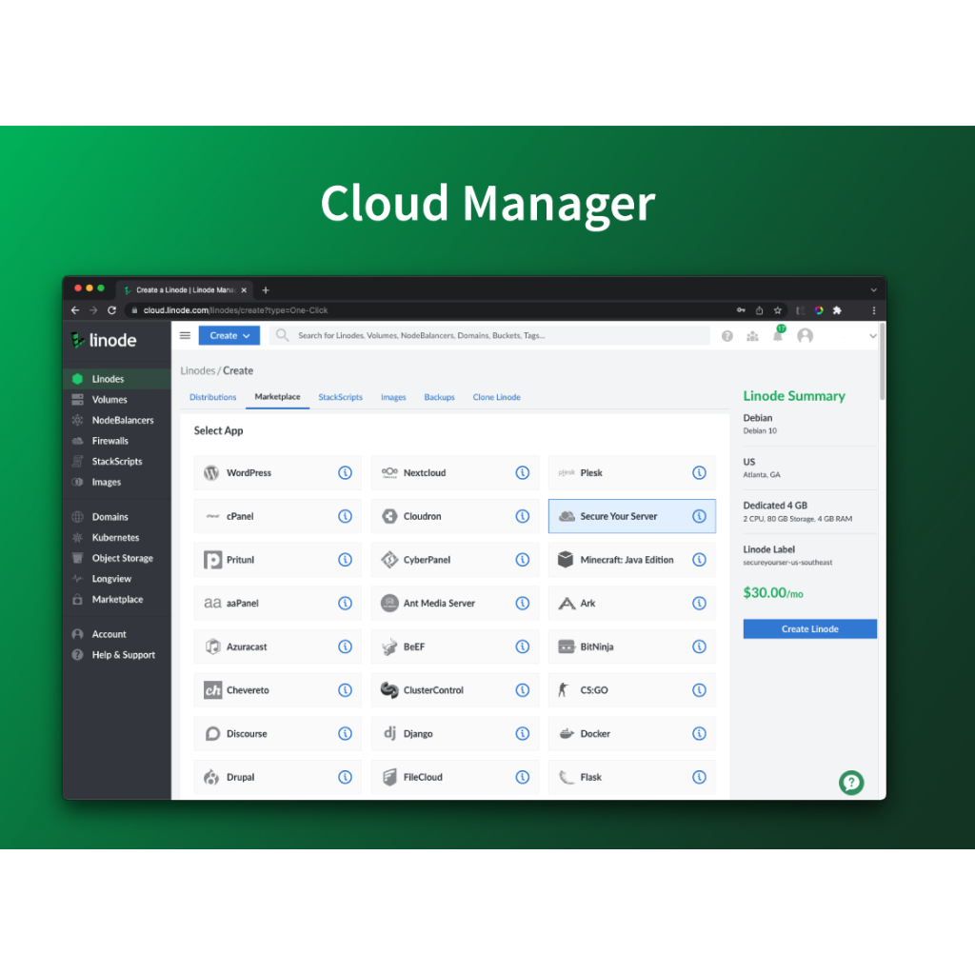This screenshot has height=975, width=975.
Task: Click the Create Linode button
Action: tap(809, 628)
